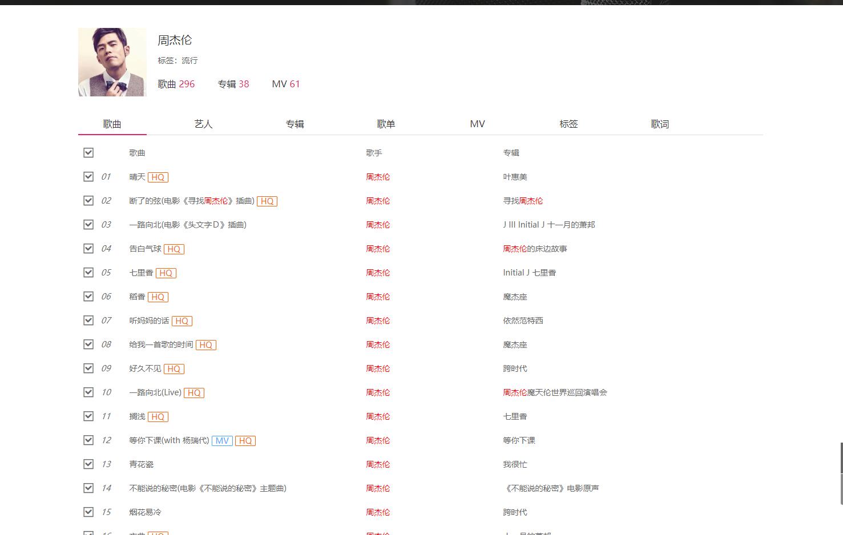Click the HQ badge beside 给我一首歌的时间
843x535 pixels.
pyautogui.click(x=206, y=344)
